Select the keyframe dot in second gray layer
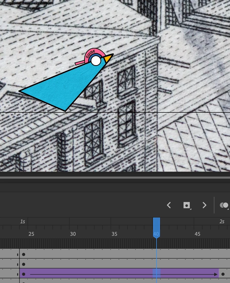 click(24, 264)
